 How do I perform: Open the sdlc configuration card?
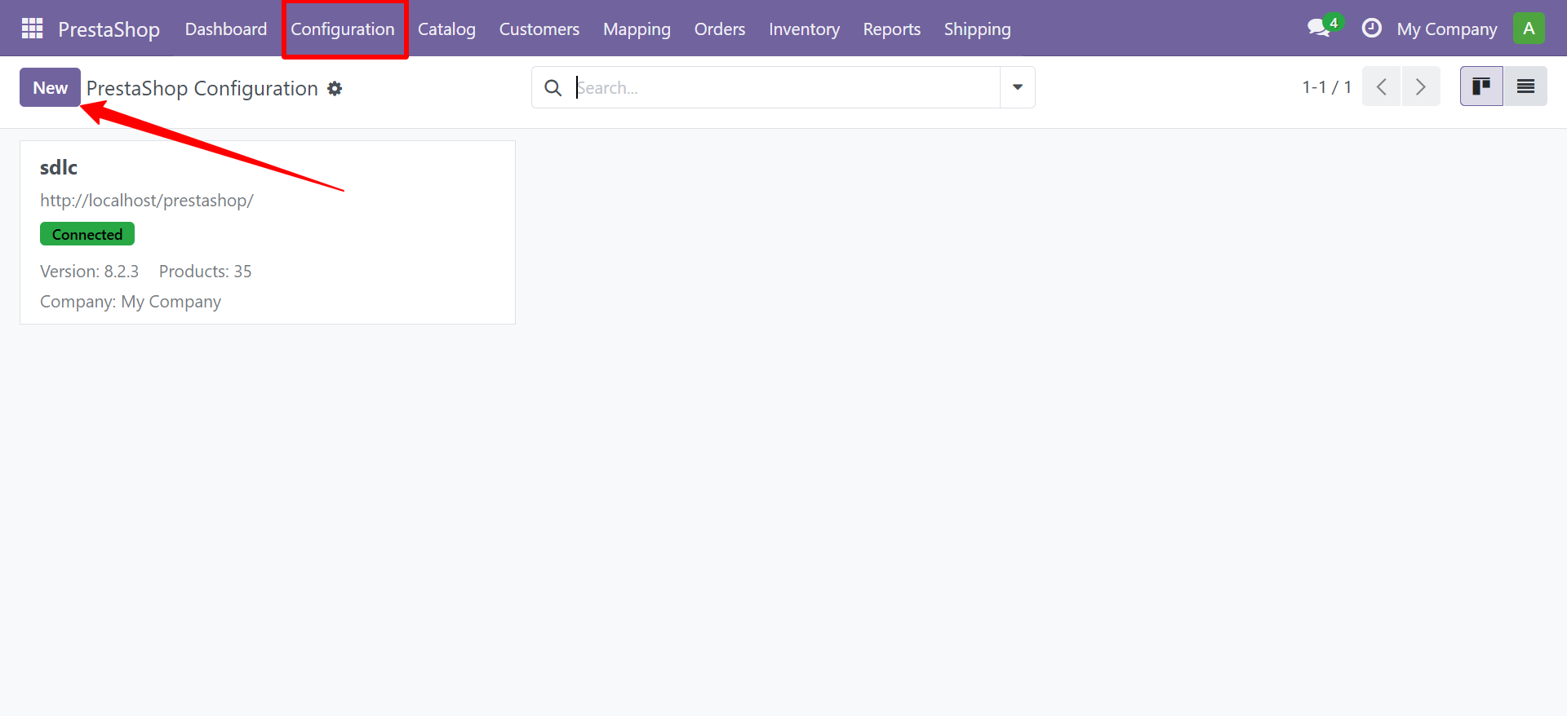point(268,232)
